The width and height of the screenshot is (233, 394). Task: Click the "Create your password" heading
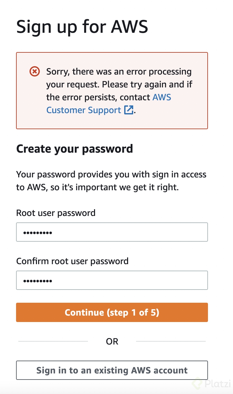(x=74, y=149)
